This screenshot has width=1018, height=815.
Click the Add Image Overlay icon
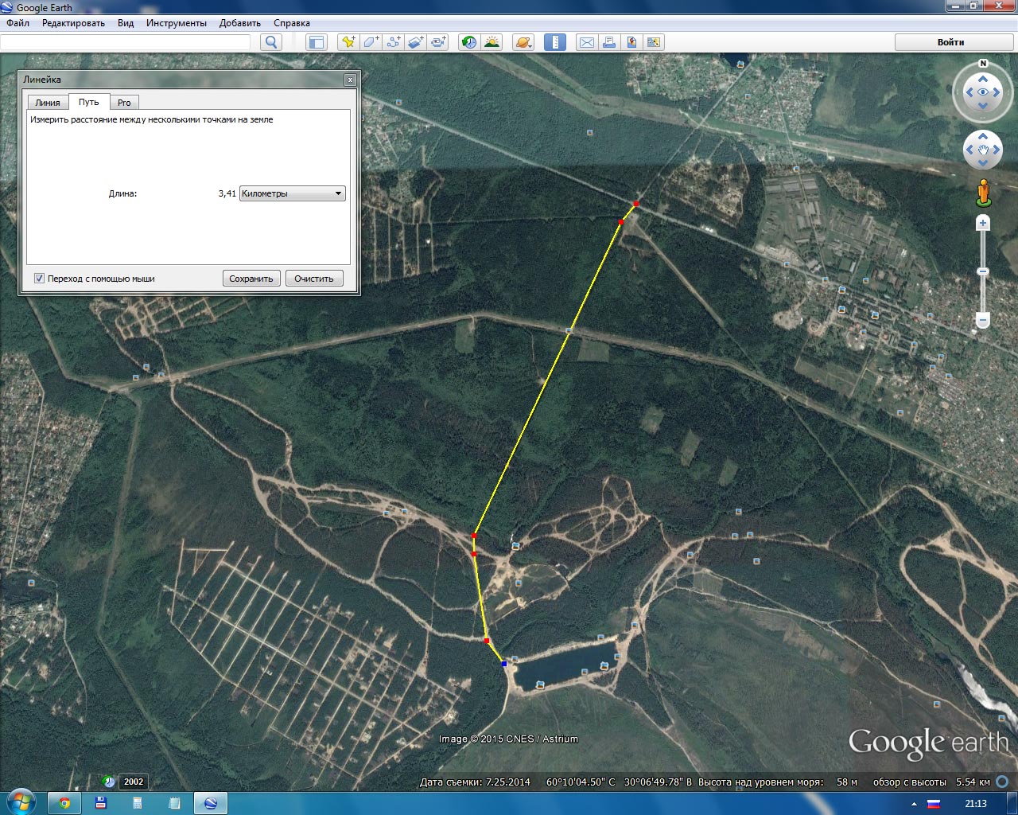coord(416,42)
